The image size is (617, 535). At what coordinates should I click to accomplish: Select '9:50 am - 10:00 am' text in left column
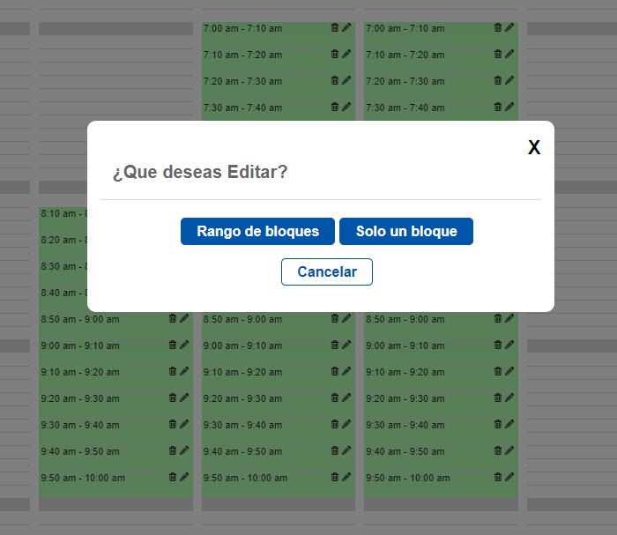click(83, 478)
